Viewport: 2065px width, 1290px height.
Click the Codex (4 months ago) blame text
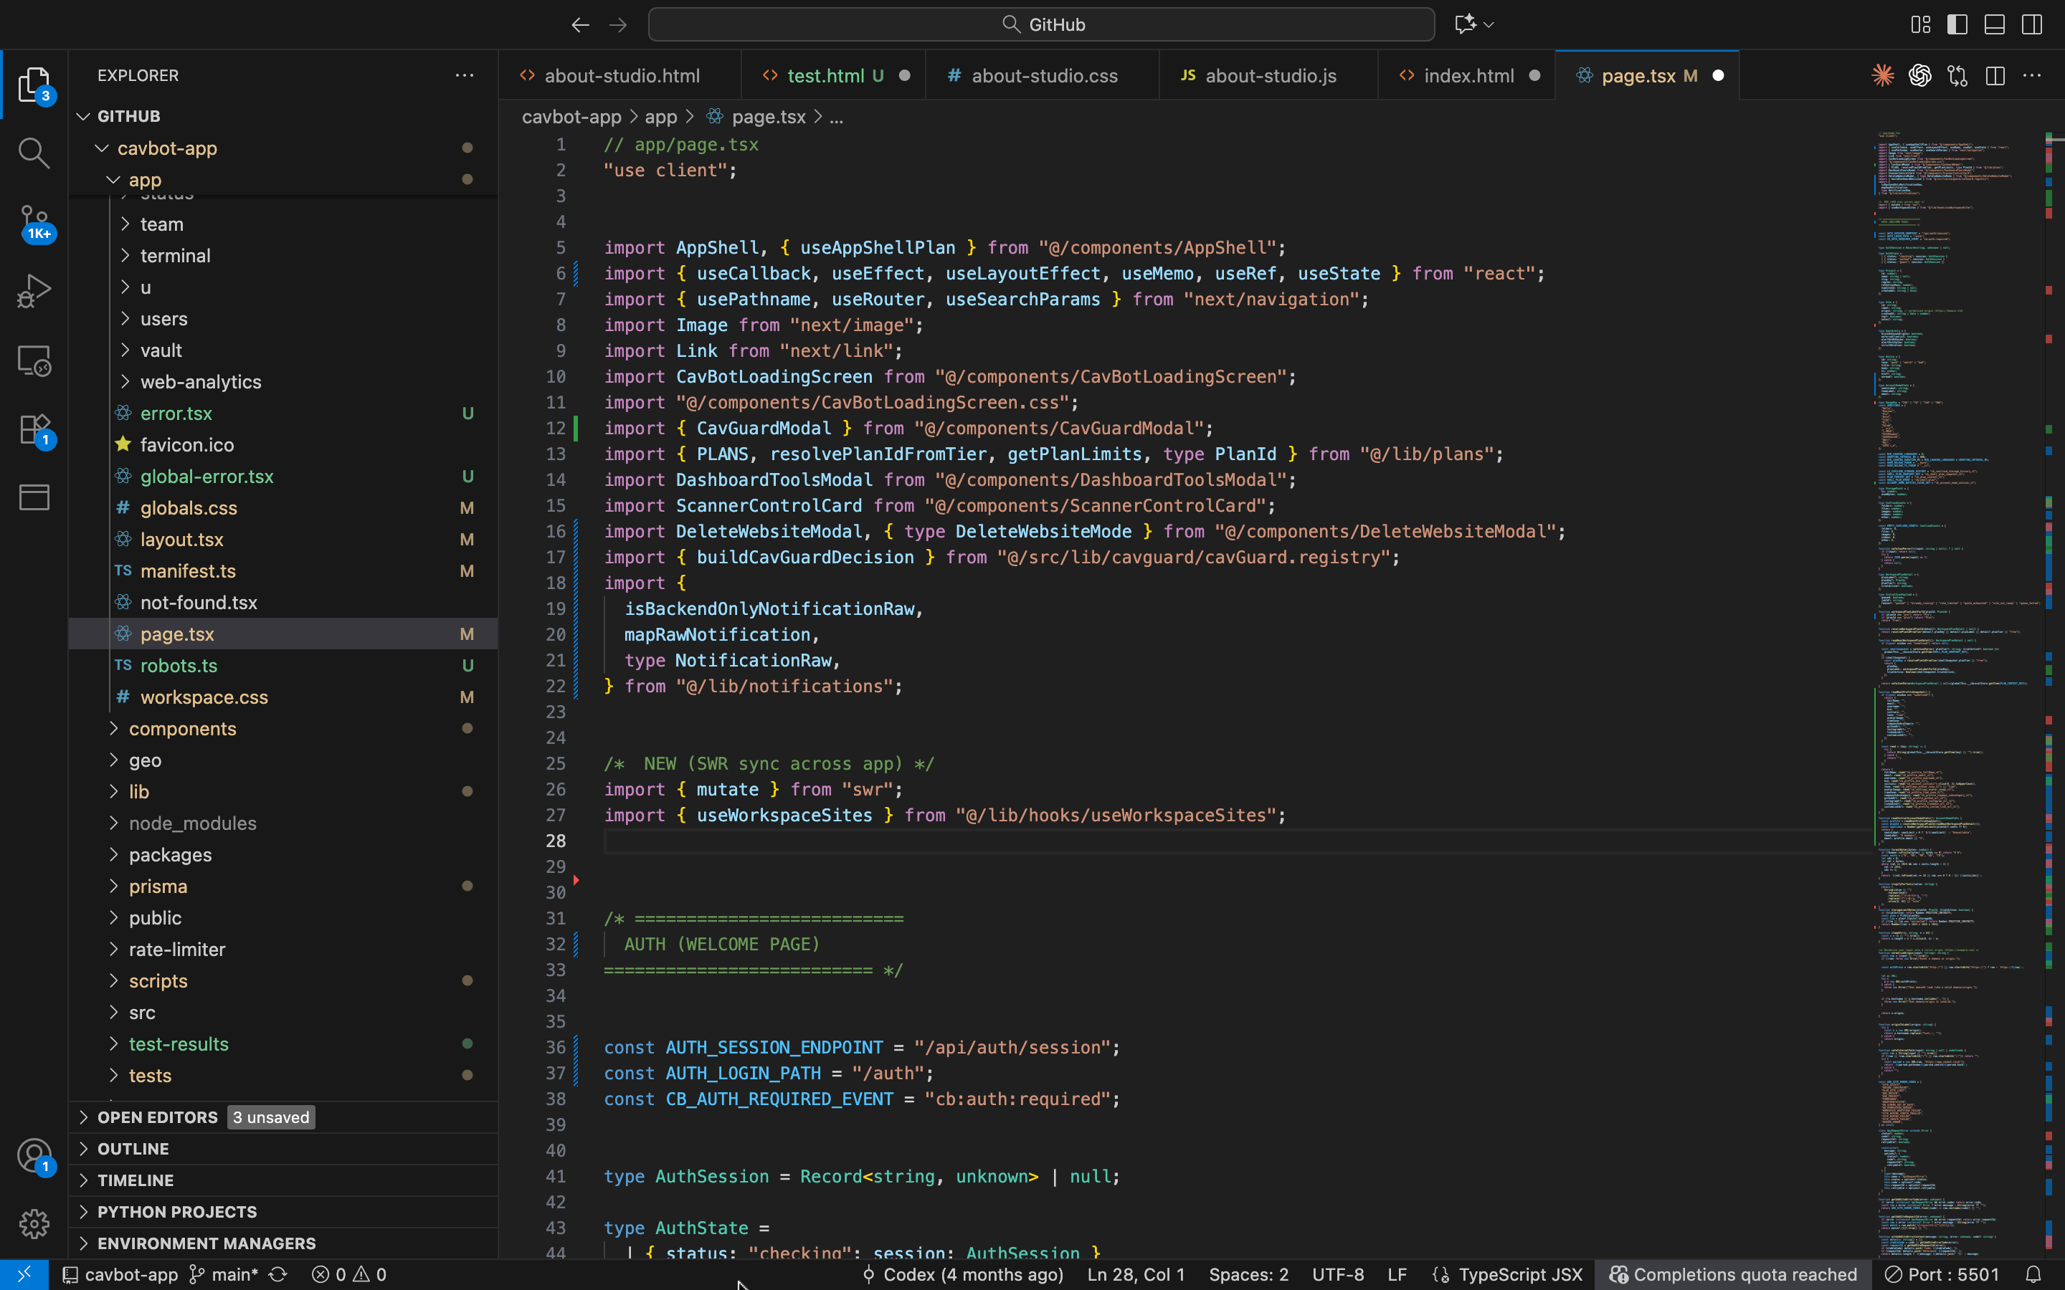pos(962,1275)
